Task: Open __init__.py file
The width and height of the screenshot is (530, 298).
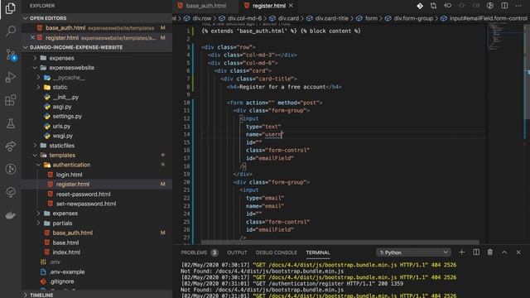Action: [65, 97]
